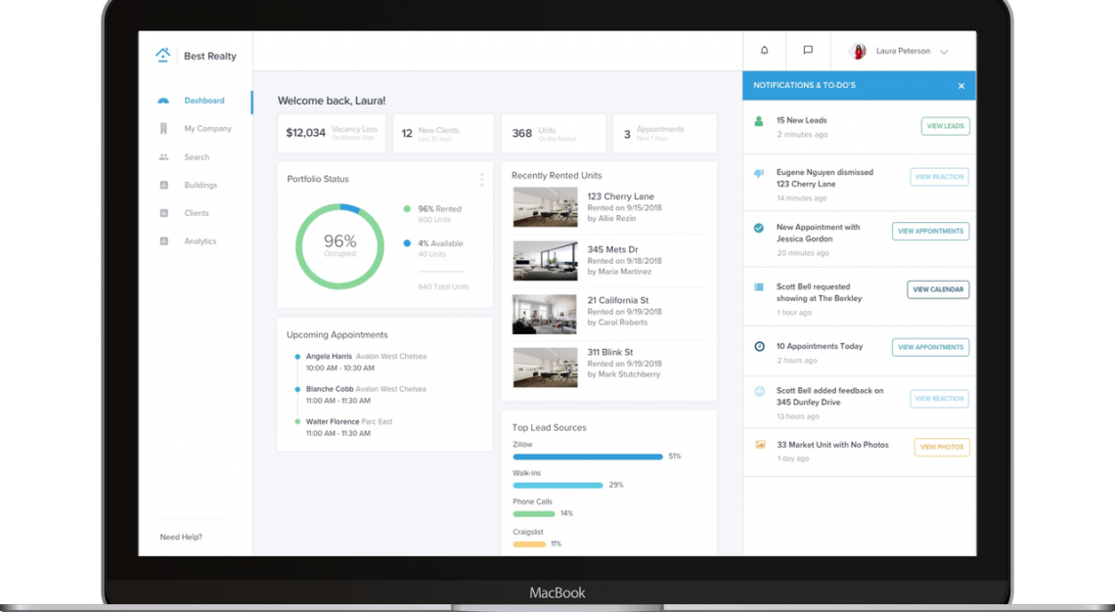Click the '345 Mets Dr' unit title
This screenshot has width=1115, height=612.
point(613,250)
